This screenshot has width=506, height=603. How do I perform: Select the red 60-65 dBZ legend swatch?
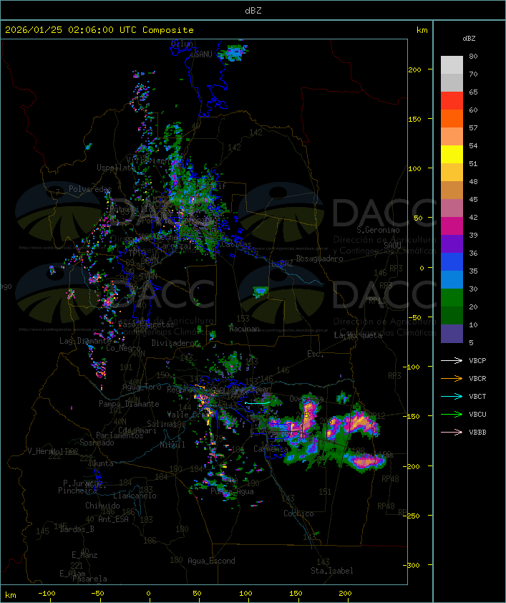point(452,101)
